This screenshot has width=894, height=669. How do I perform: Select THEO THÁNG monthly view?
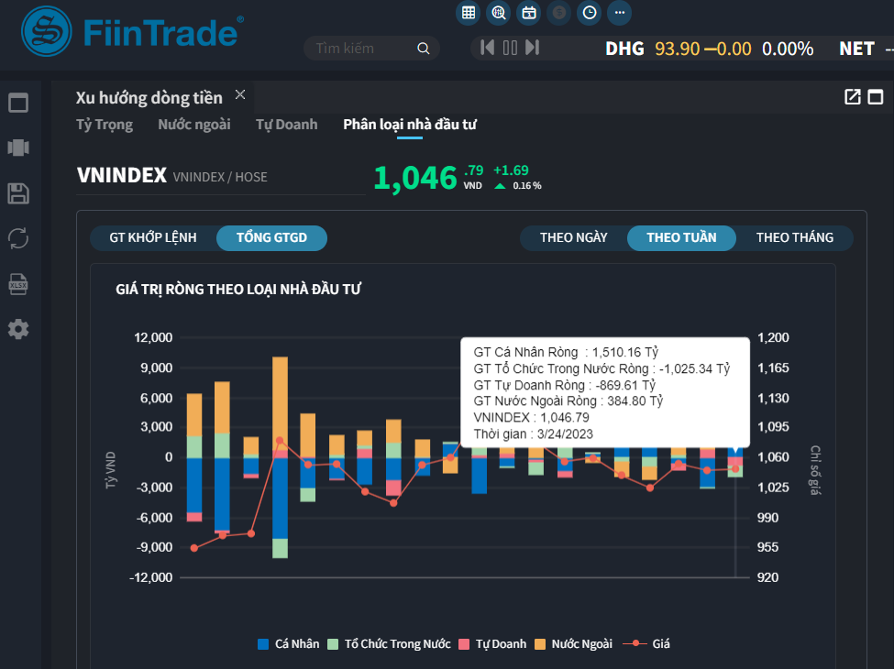(x=794, y=237)
